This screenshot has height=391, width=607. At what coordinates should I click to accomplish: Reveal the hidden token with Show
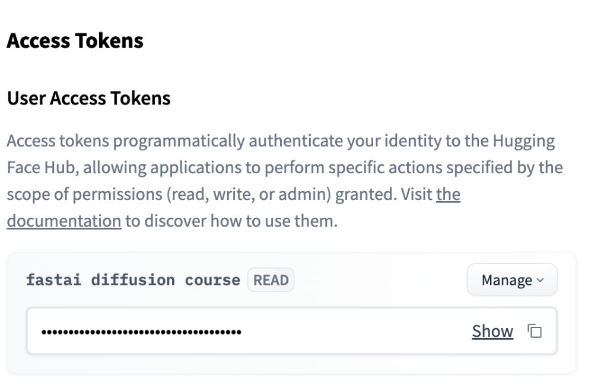[492, 331]
